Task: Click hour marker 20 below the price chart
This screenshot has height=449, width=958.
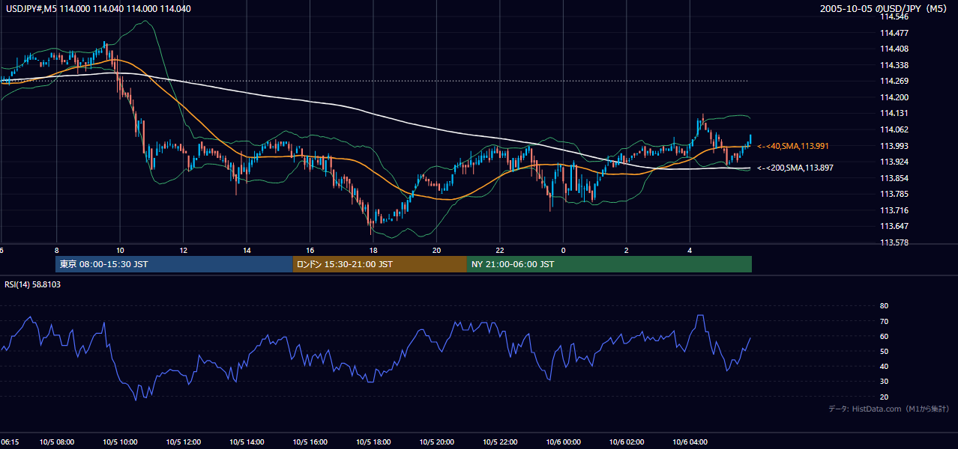Action: click(436, 250)
